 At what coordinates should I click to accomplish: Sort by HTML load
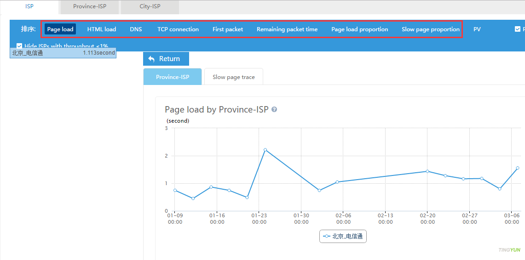(102, 29)
